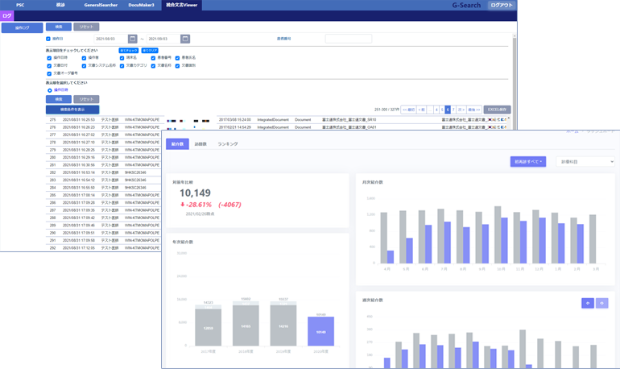Click the previous-week arrow in 週次紹介数 chart
The height and width of the screenshot is (369, 620).
click(588, 303)
